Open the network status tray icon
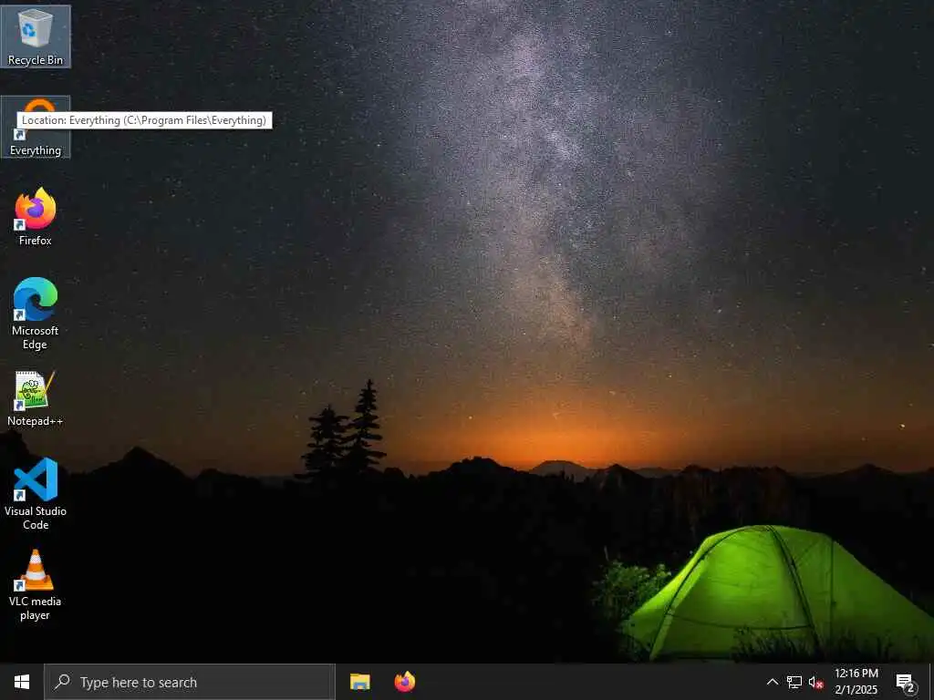The height and width of the screenshot is (700, 934). pos(794,682)
